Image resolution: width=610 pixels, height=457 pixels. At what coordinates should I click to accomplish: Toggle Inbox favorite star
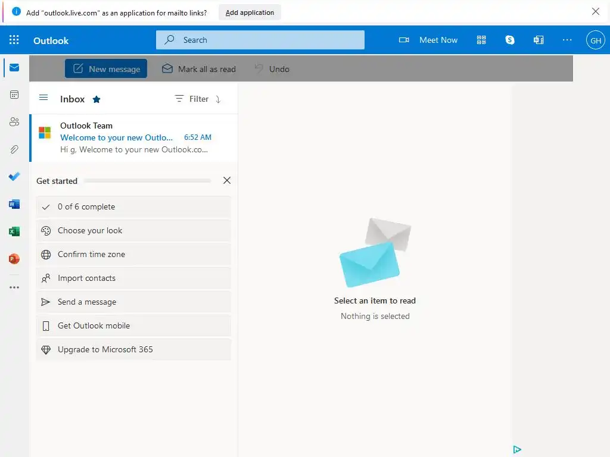point(97,99)
